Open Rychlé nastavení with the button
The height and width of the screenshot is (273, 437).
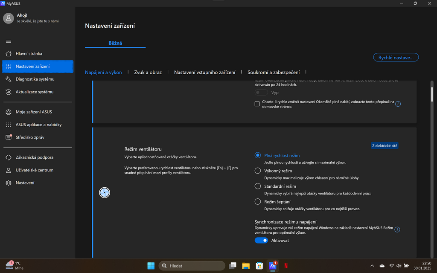point(396,57)
